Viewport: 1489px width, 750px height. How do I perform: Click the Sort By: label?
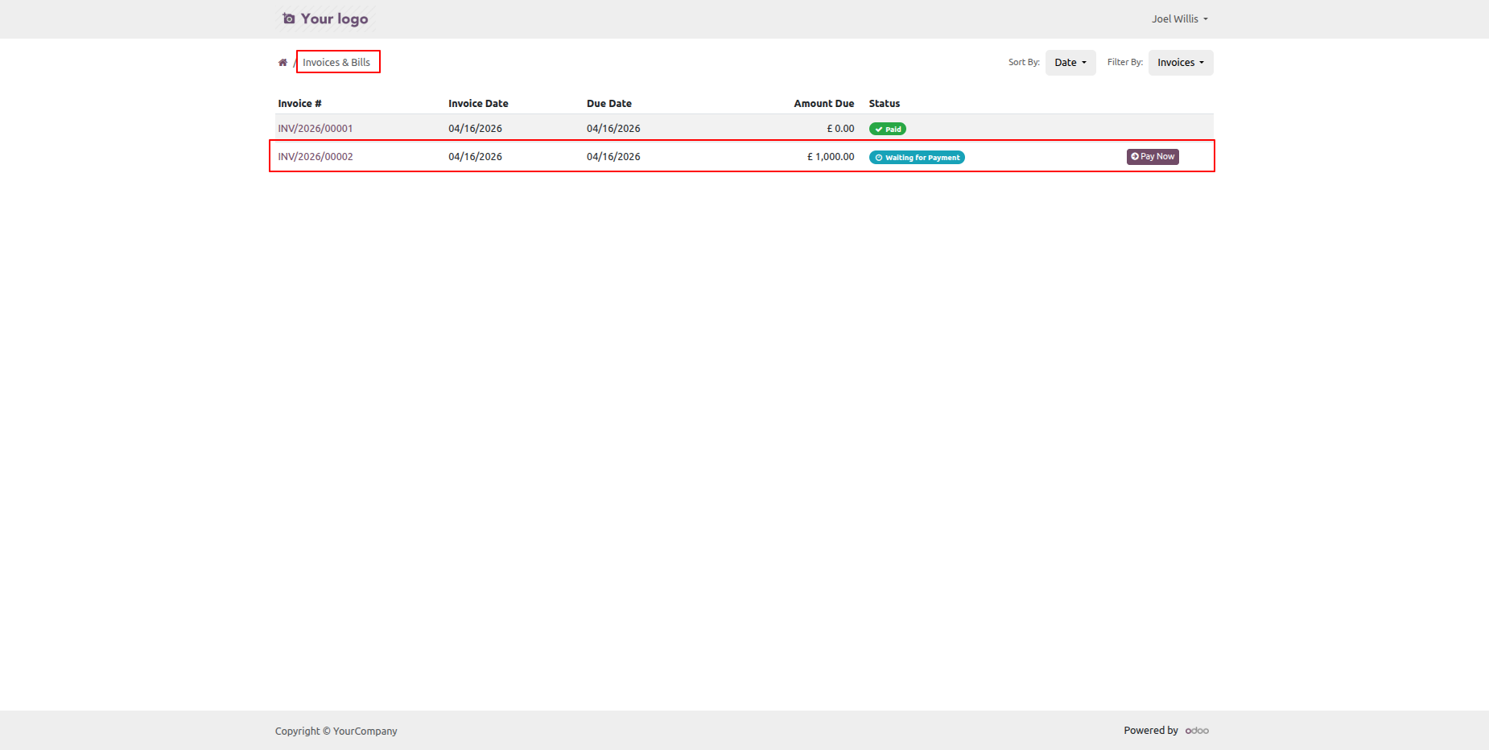click(x=1024, y=63)
